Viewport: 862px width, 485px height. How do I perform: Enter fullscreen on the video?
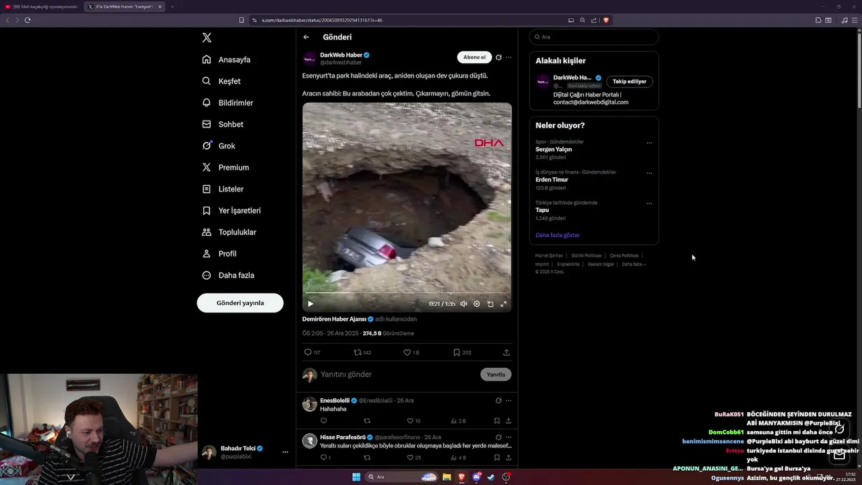503,304
